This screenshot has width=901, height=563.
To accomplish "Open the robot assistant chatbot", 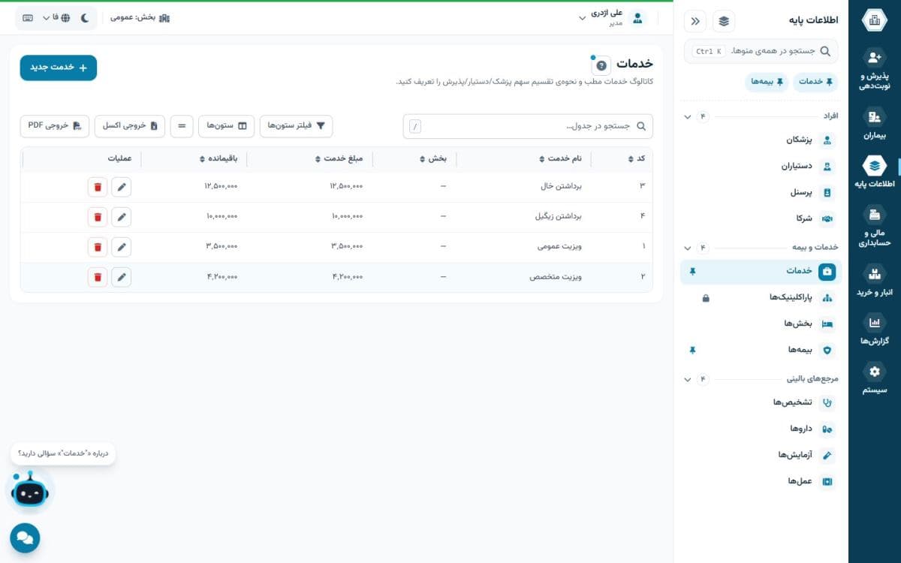I will 30,491.
